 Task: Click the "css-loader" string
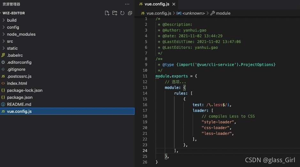215,128
